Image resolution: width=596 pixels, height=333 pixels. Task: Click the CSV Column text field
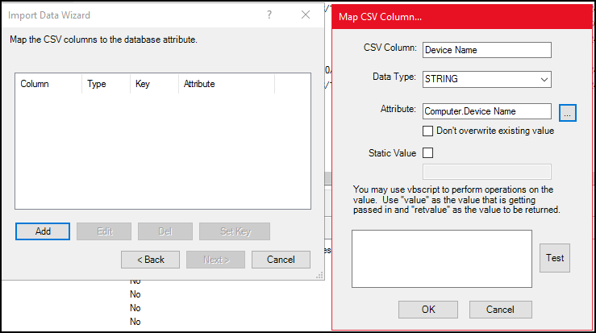click(x=486, y=50)
